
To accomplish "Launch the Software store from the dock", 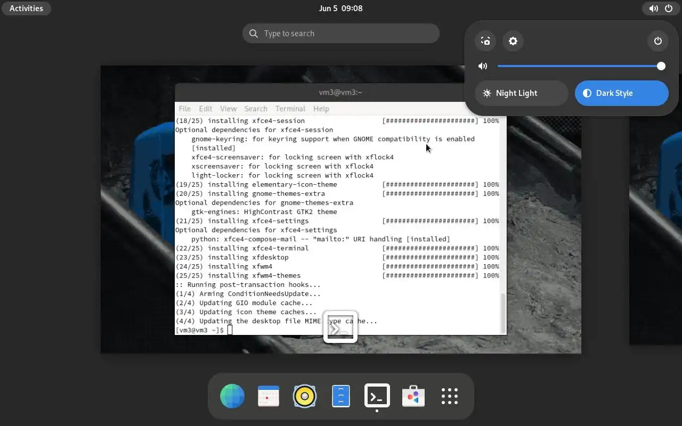I will (413, 396).
